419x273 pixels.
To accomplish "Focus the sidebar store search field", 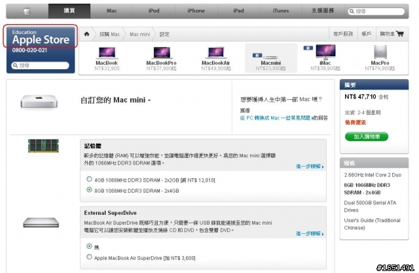I will click(41, 65).
